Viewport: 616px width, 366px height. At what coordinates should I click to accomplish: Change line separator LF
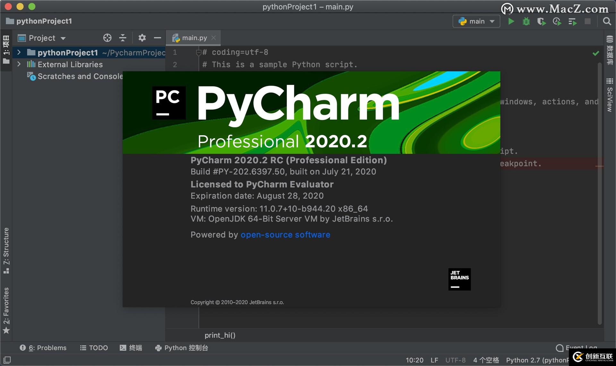434,360
